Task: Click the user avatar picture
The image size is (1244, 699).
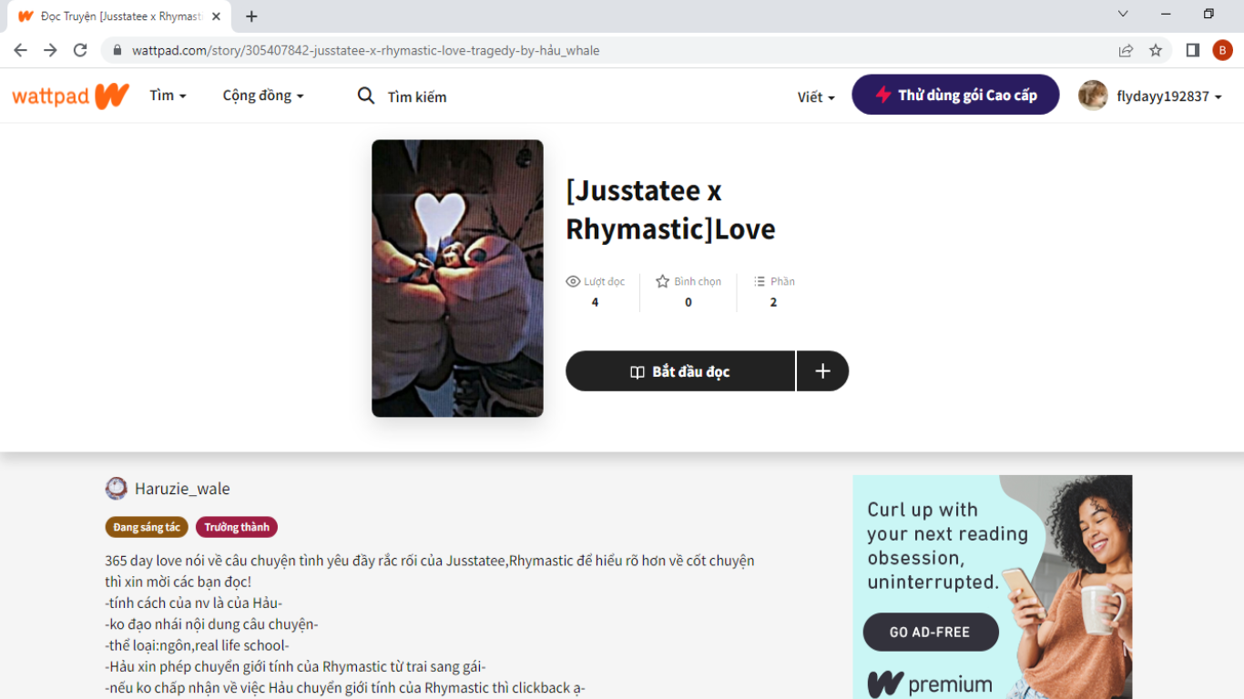Action: [x=1093, y=96]
